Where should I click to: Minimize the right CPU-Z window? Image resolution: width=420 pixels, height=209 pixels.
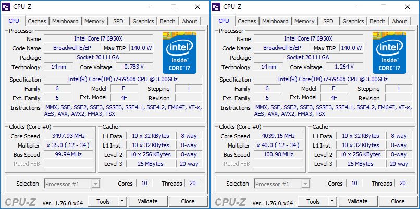359,7
